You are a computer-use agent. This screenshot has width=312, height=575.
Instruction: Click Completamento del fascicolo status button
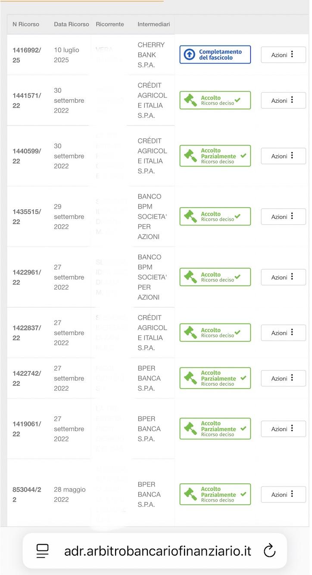215,55
